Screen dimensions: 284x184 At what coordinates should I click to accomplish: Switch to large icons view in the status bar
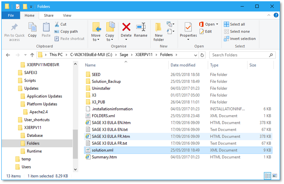point(275,176)
